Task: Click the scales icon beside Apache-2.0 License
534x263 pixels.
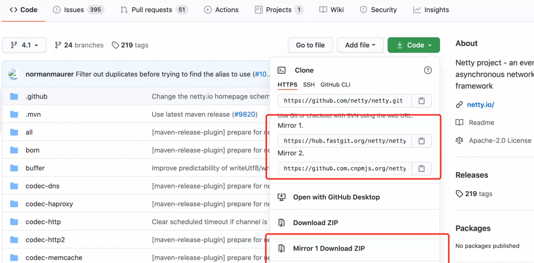Action: click(459, 140)
